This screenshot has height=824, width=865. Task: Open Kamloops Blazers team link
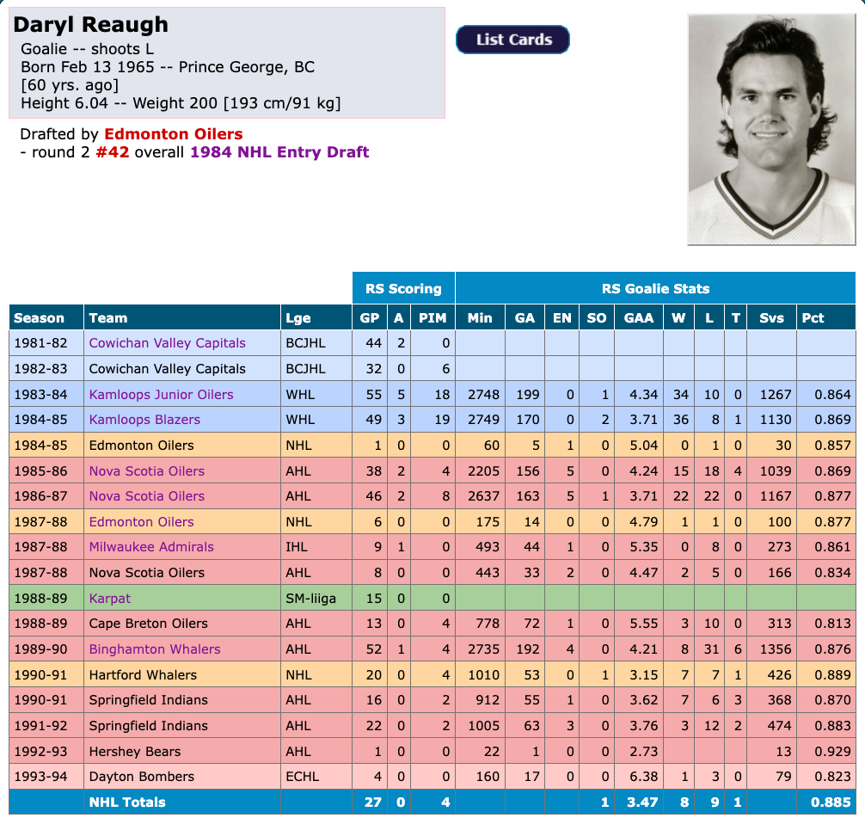click(x=144, y=420)
